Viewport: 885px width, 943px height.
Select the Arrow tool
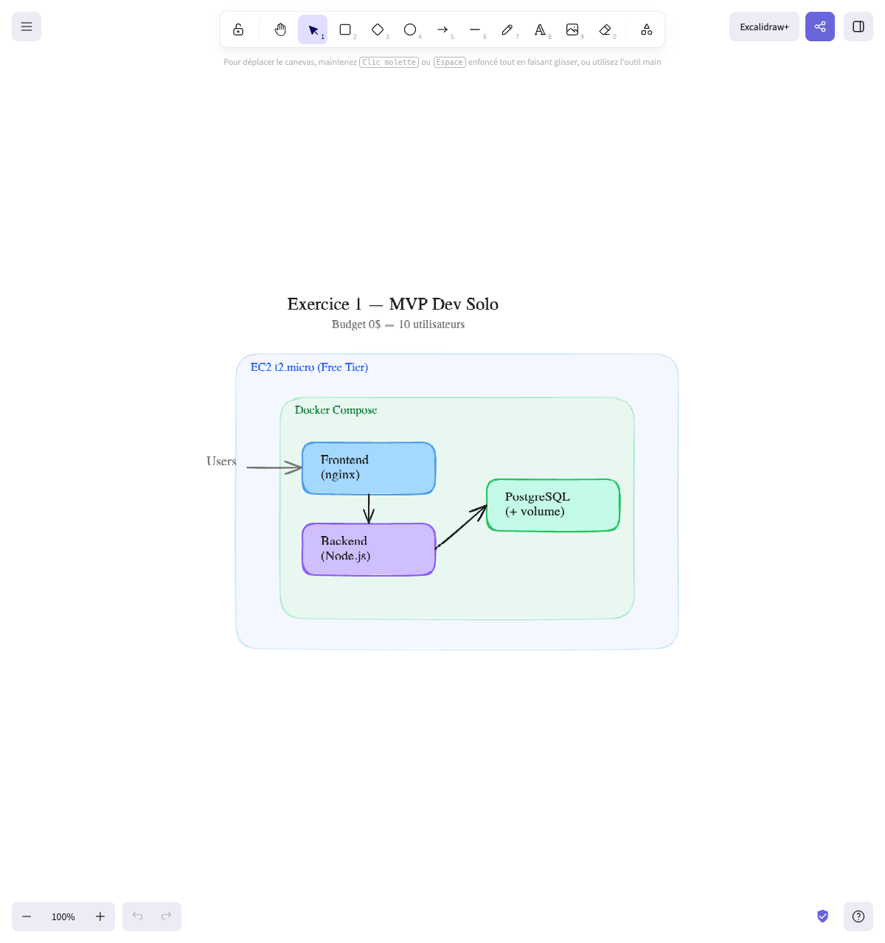point(443,29)
